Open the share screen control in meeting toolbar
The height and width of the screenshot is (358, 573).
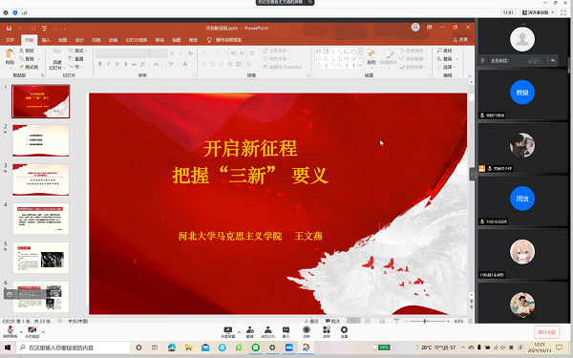tap(227, 330)
